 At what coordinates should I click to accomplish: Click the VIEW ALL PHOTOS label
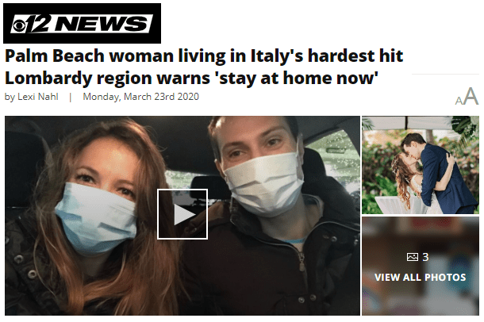click(420, 278)
